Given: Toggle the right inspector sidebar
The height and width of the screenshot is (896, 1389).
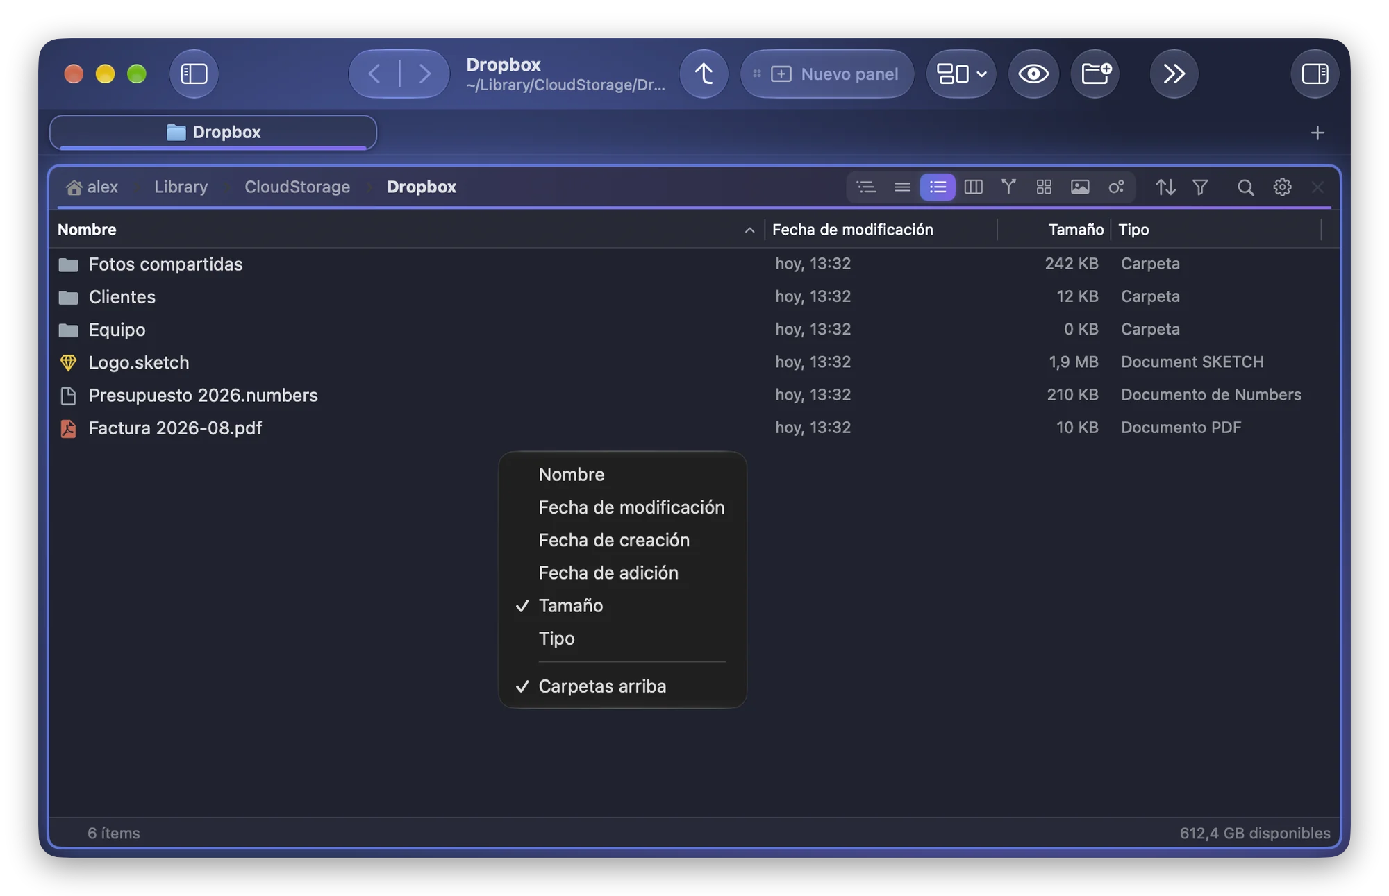Looking at the screenshot, I should (1315, 74).
